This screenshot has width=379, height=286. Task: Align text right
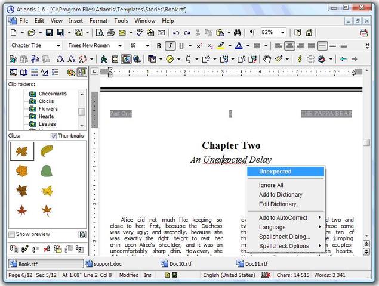300,46
